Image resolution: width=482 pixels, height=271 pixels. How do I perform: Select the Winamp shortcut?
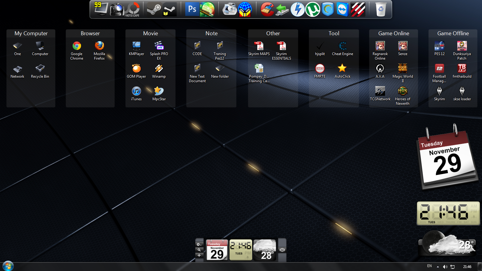pos(159,71)
